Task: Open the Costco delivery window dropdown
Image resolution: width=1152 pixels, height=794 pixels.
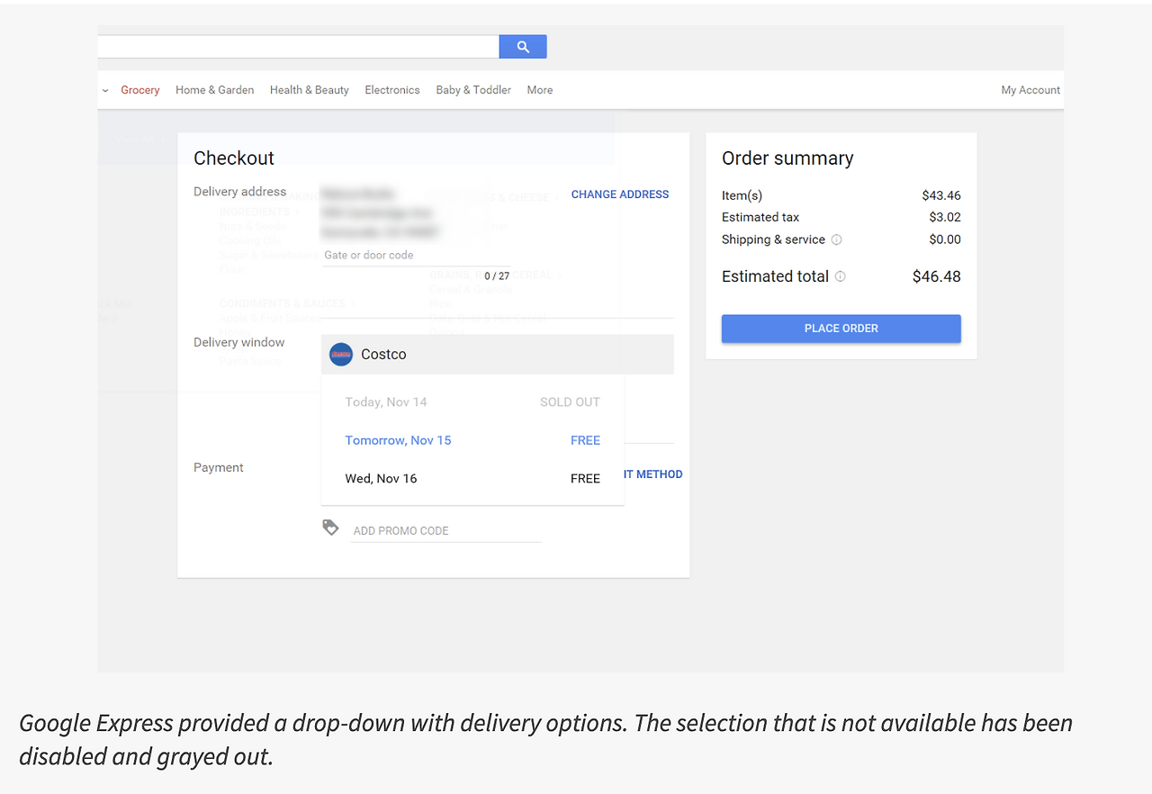Action: [x=497, y=355]
